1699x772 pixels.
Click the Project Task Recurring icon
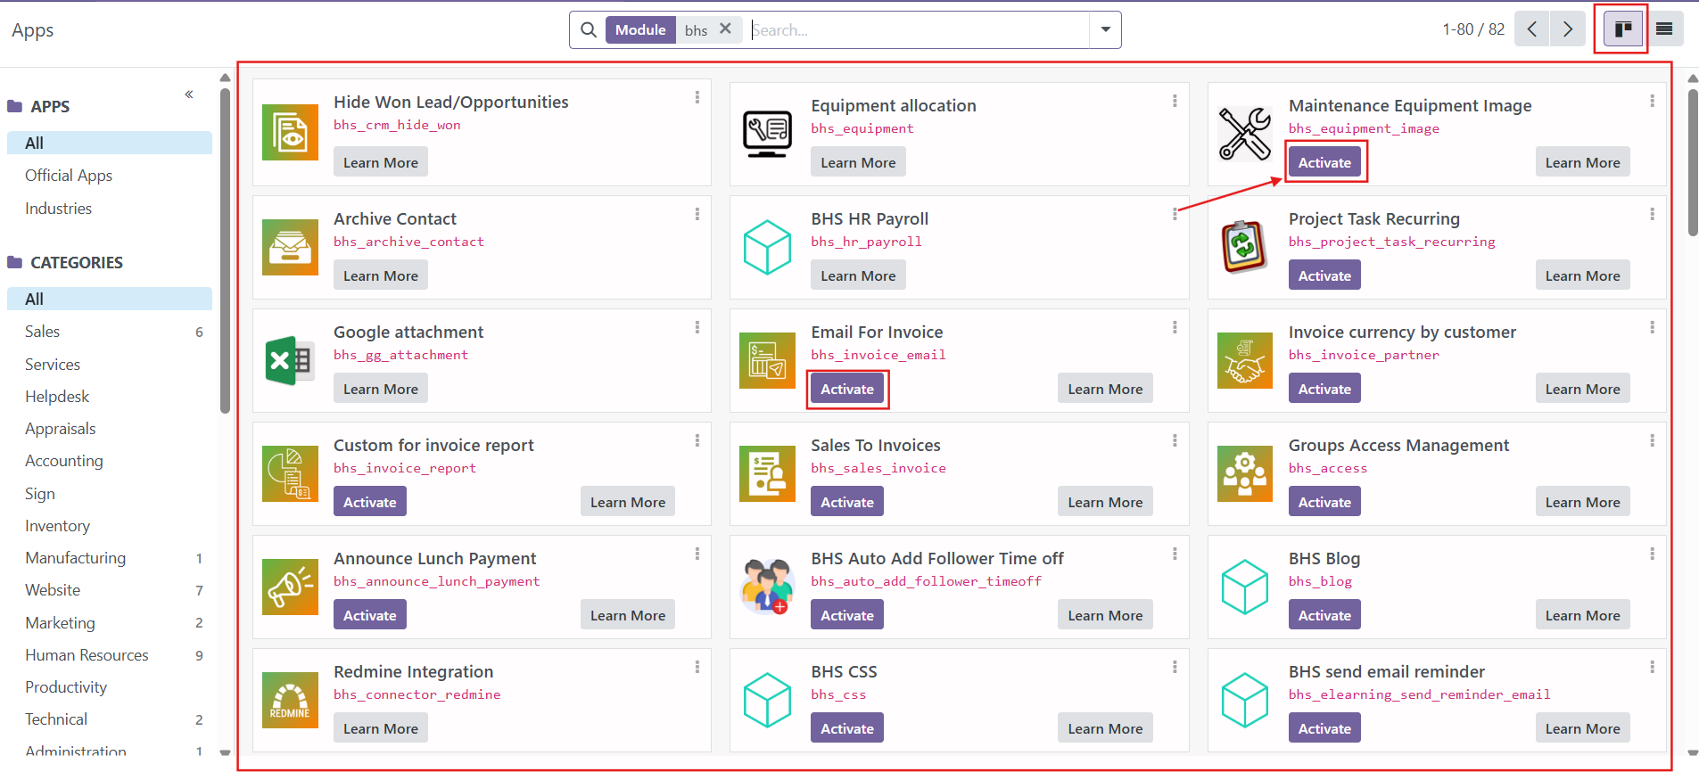click(x=1244, y=247)
